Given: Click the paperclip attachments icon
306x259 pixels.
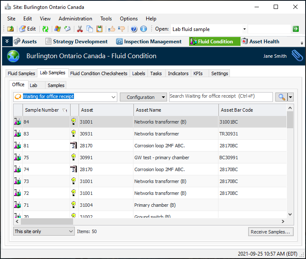Looking at the screenshot, I should (x=297, y=56).
